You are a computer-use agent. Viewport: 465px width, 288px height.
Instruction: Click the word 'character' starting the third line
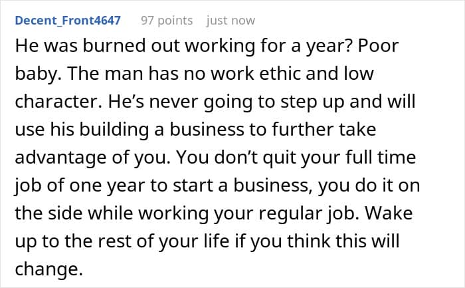pos(58,101)
